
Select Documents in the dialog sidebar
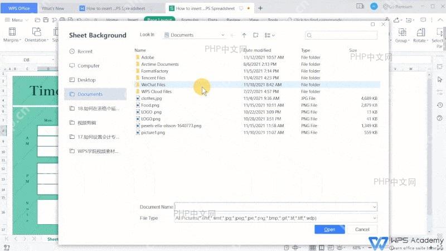pos(95,94)
